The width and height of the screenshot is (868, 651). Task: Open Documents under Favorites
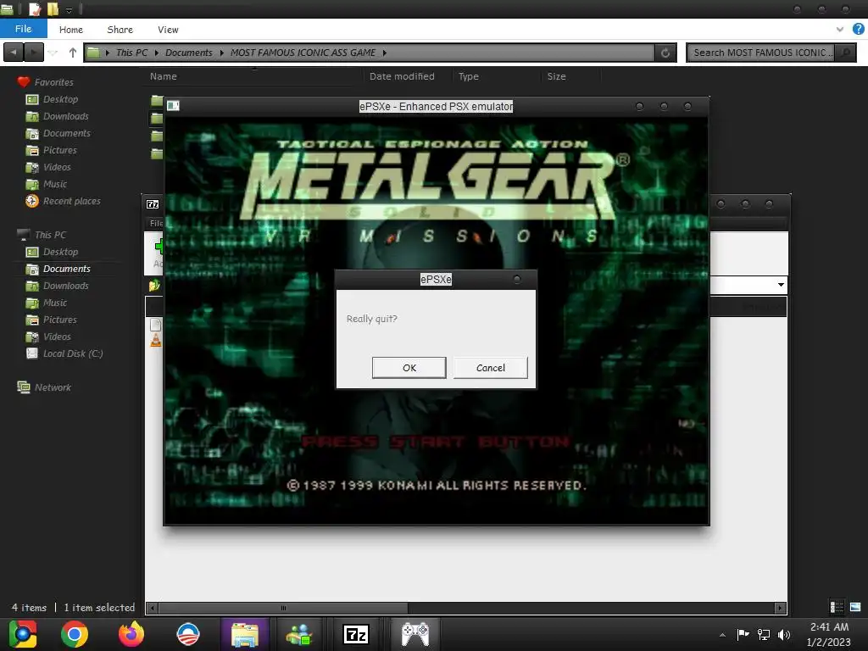tap(66, 133)
